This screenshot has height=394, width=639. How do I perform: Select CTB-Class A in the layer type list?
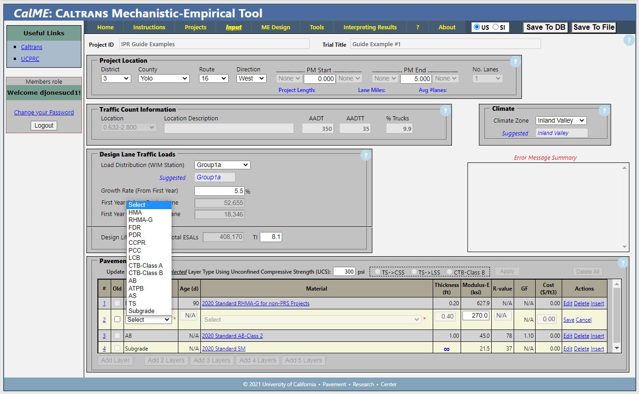coord(149,265)
